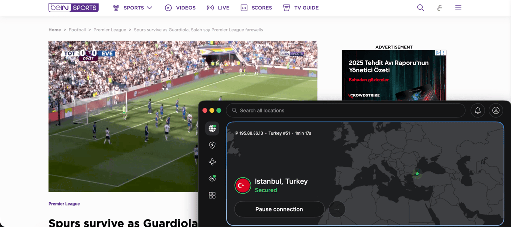Click the beIN SPORTS logo

click(x=74, y=8)
